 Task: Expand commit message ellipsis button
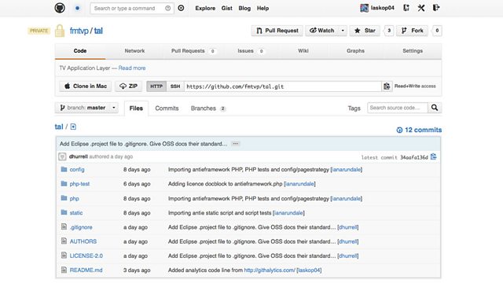[236, 144]
